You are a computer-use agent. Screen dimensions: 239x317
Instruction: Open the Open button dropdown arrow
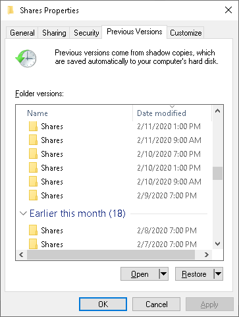coord(163,274)
